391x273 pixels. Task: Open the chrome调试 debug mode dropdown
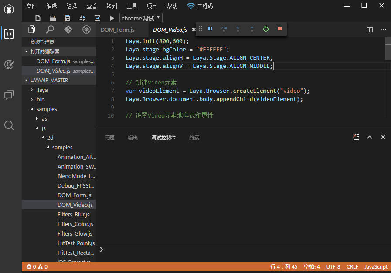point(141,18)
